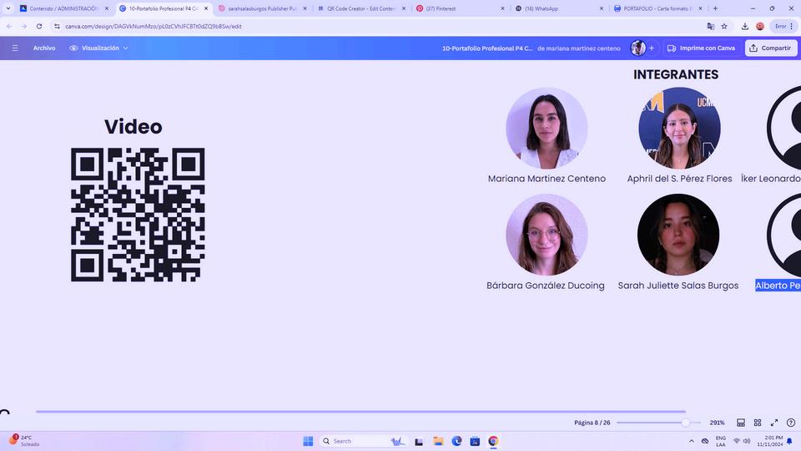Open the Canva hamburger menu
The image size is (801, 451).
click(15, 48)
